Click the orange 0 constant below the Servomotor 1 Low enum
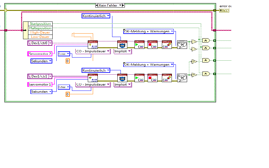This screenshot has width=269, height=168. click(68, 94)
